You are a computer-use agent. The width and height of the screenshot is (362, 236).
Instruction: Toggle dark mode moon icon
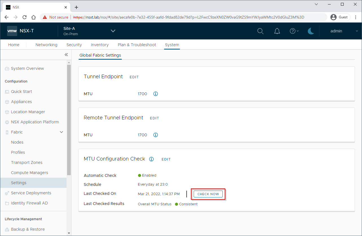pos(311,31)
